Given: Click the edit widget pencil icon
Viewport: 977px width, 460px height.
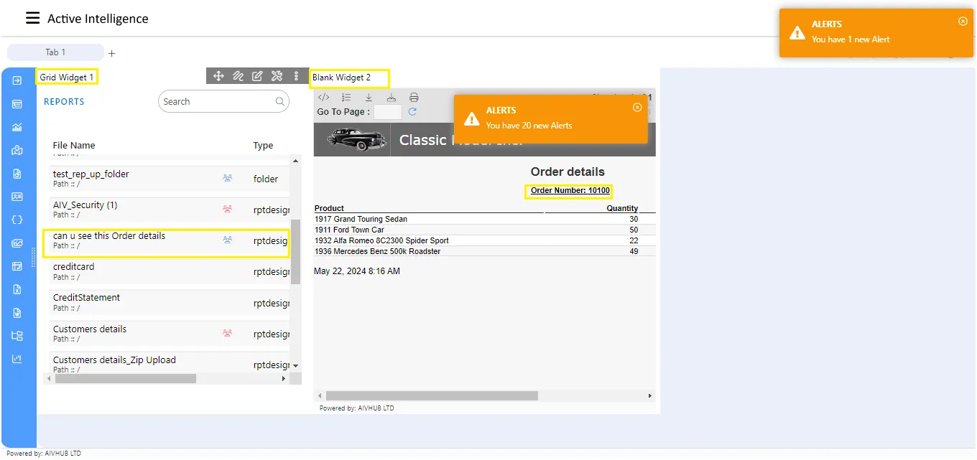Looking at the screenshot, I should tap(257, 76).
